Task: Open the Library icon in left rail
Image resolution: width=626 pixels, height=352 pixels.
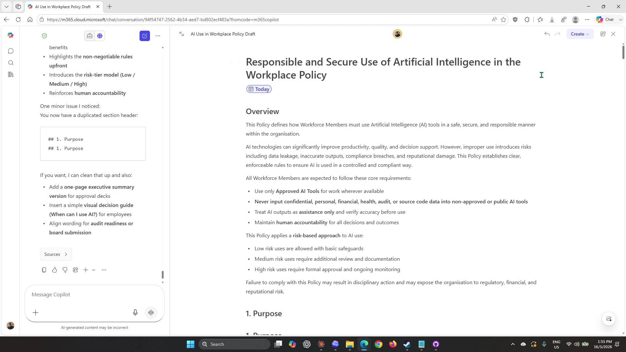Action: pyautogui.click(x=11, y=74)
